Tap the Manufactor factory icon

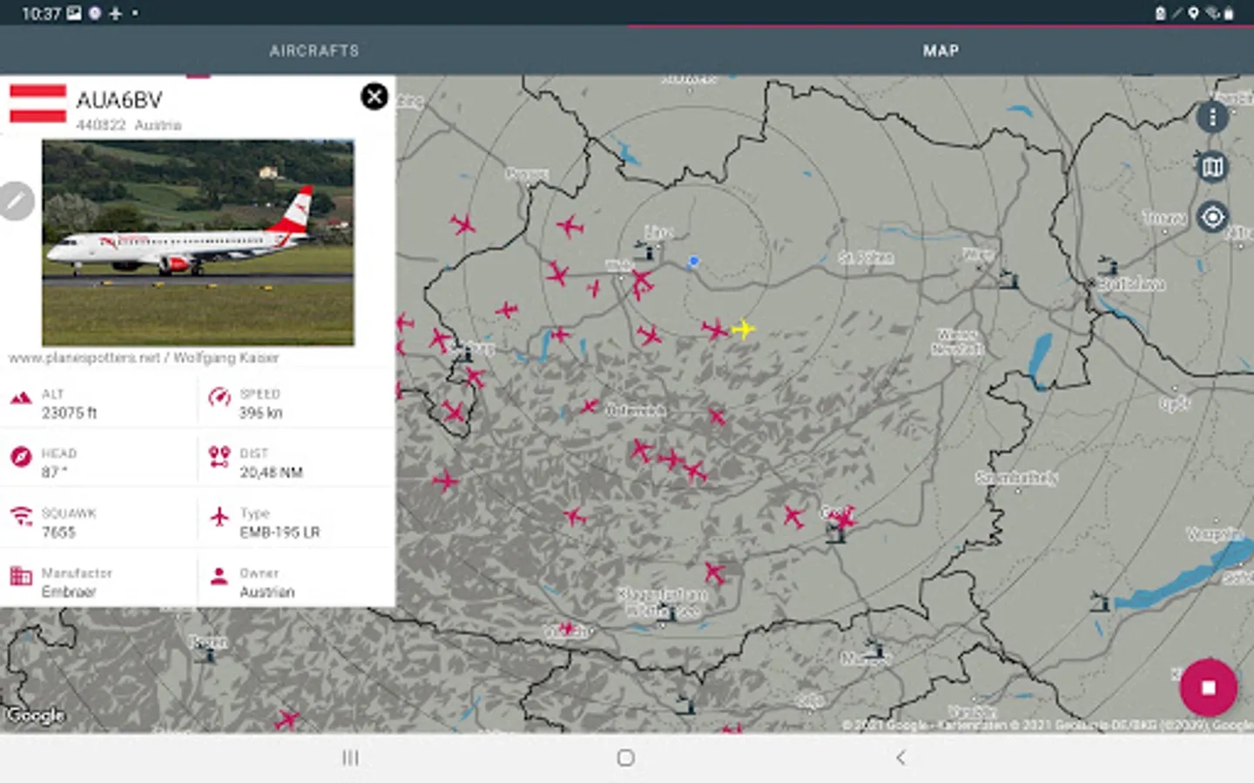tap(21, 575)
